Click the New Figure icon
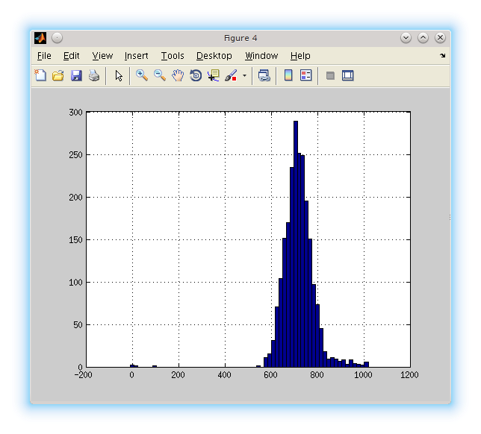 40,75
